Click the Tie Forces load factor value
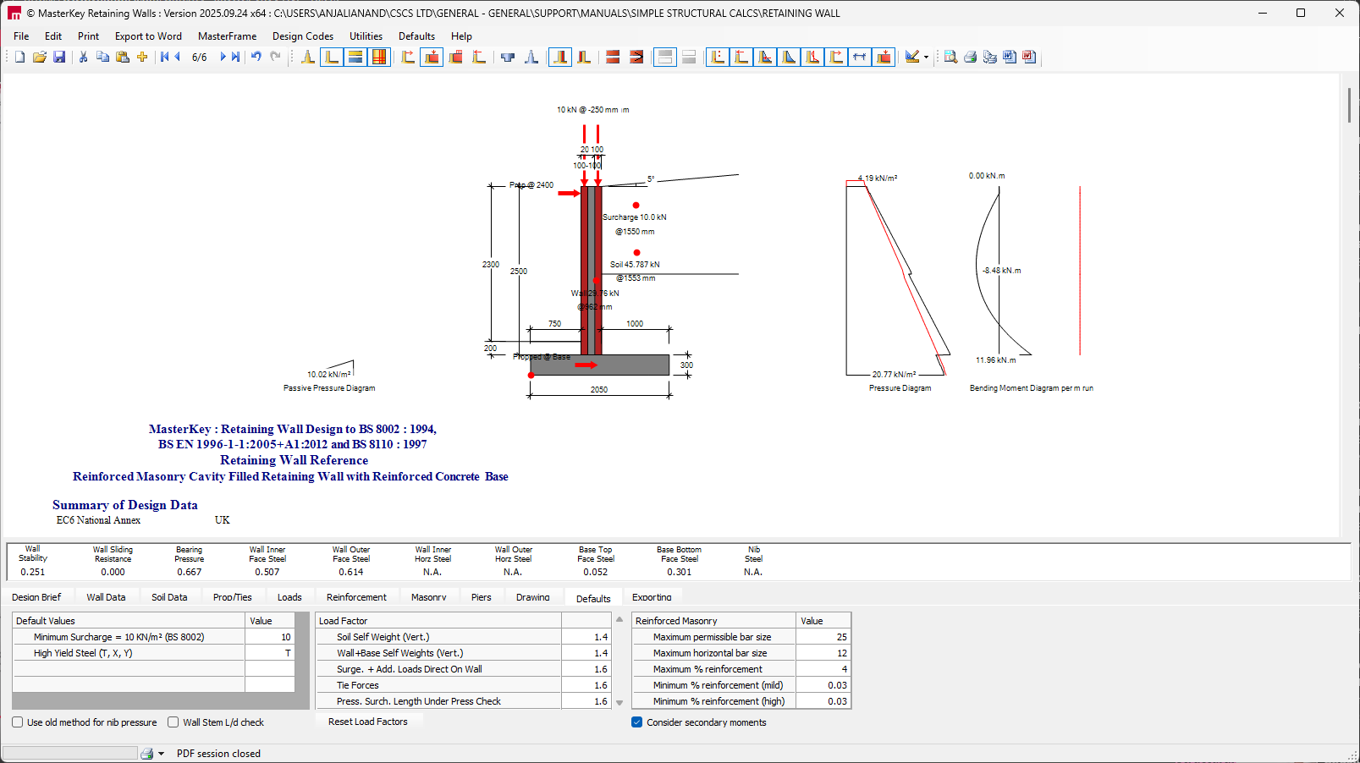Image resolution: width=1360 pixels, height=763 pixels. pos(586,685)
